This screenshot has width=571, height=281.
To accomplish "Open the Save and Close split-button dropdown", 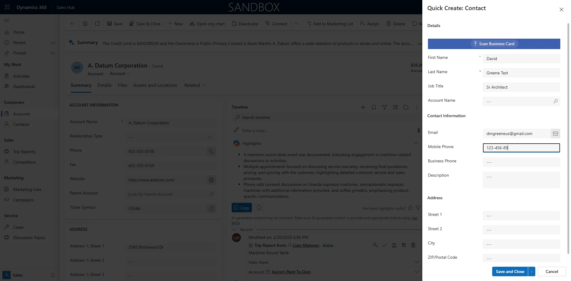I will coord(531,271).
